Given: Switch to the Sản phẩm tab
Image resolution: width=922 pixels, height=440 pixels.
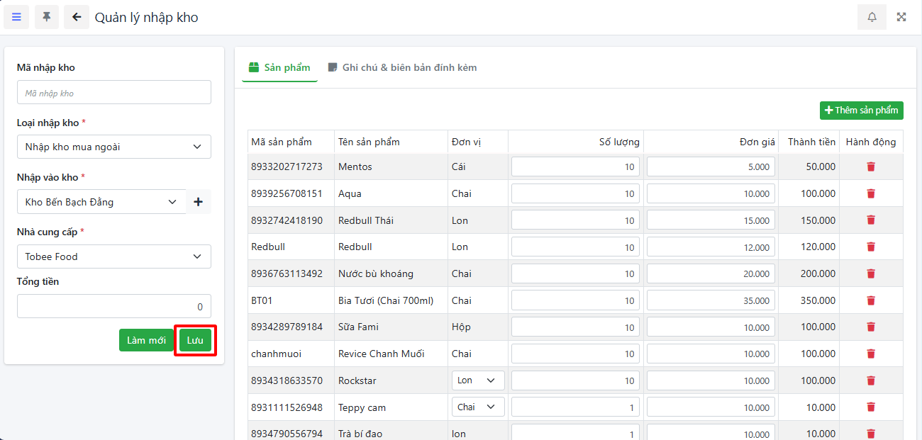Looking at the screenshot, I should 279,68.
